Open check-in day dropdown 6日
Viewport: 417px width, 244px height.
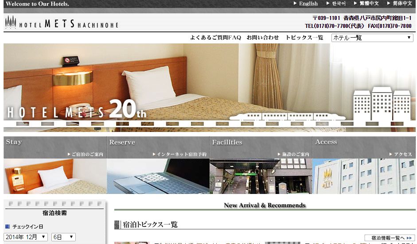point(63,237)
